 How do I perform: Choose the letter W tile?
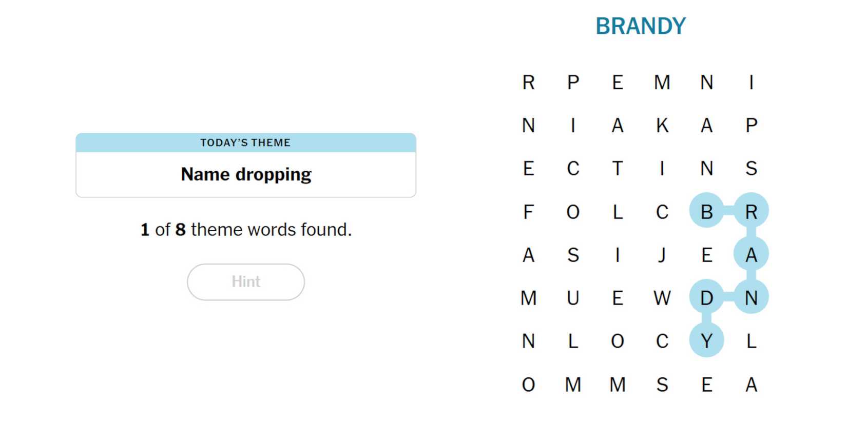coord(662,298)
